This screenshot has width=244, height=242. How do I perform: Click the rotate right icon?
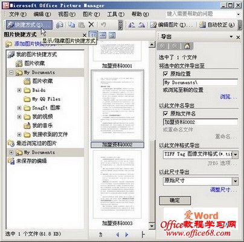(x=142, y=25)
